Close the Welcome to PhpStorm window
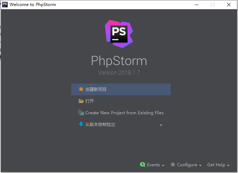The image size is (238, 173). (229, 5)
